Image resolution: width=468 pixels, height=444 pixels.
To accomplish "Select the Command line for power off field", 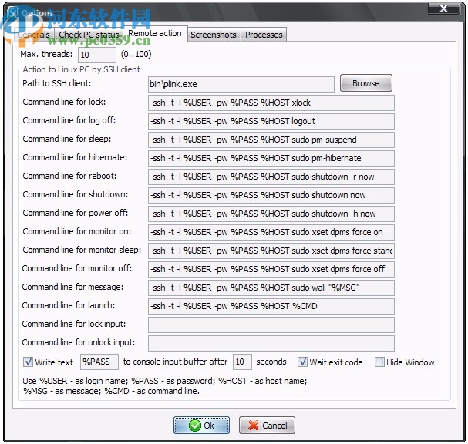I will click(271, 214).
